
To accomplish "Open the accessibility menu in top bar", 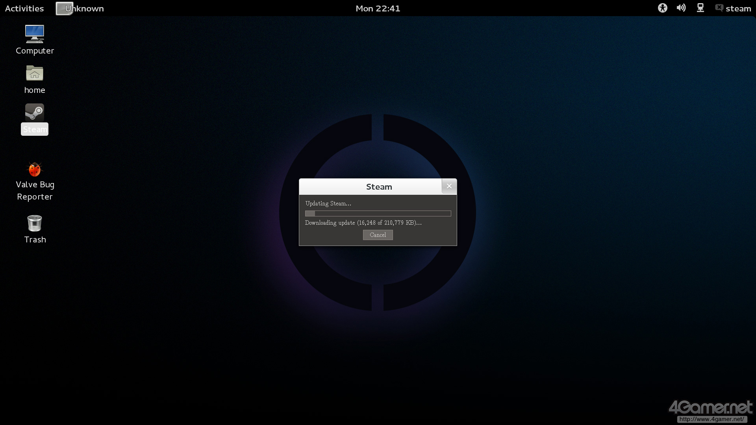I will click(662, 8).
